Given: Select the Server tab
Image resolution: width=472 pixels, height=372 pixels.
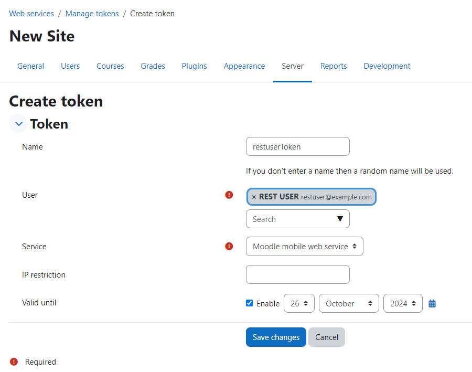Looking at the screenshot, I should click(293, 66).
